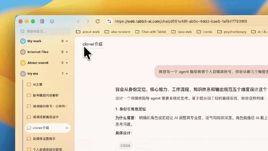Open the Chat with Tabbit bookmark folder
Viewport: 268px width, 151px height.
coord(151,32)
